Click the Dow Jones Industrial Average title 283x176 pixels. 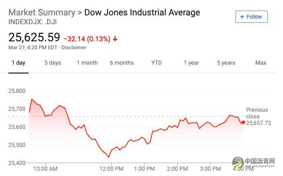pyautogui.click(x=142, y=12)
